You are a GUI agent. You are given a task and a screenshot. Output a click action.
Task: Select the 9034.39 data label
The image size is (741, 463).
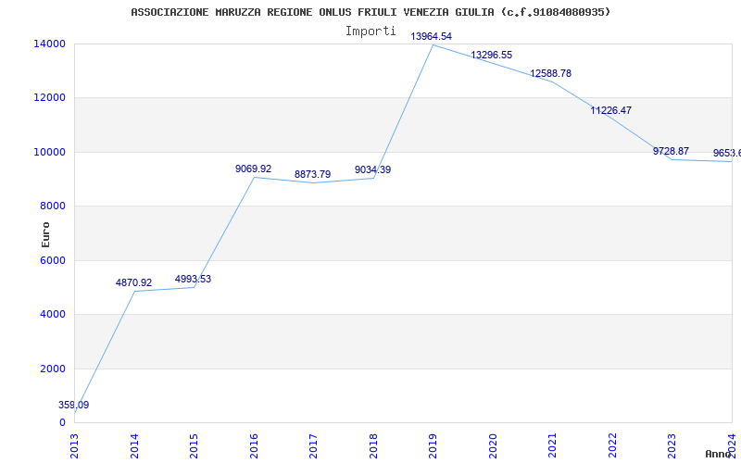[x=373, y=169]
